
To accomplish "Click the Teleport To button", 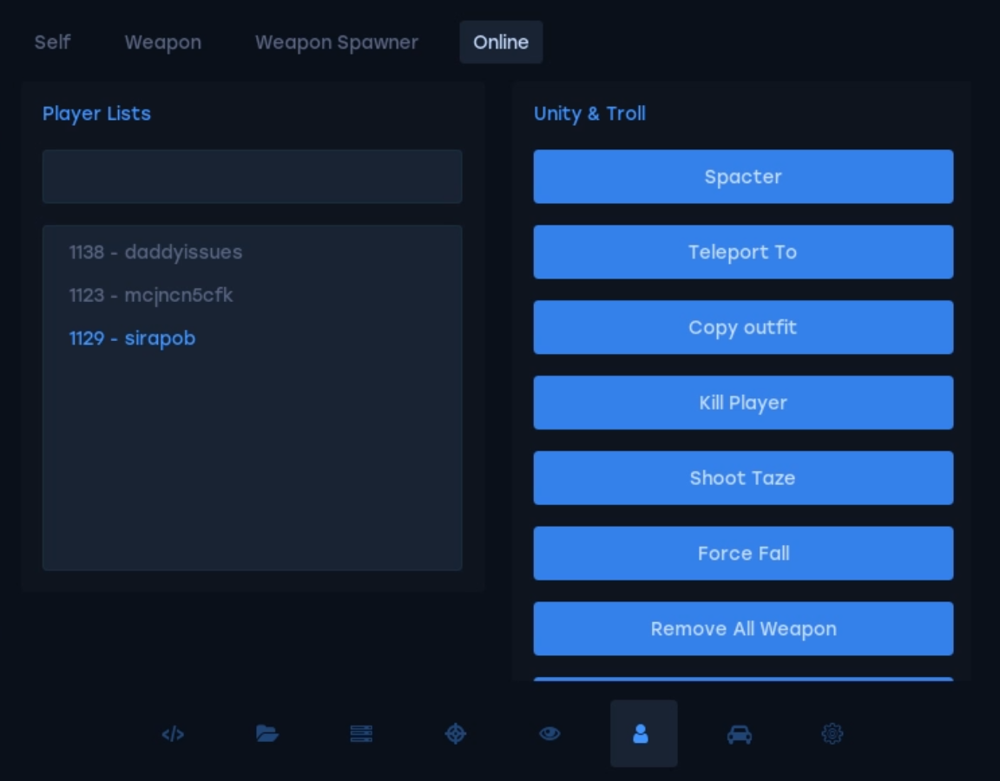I will 743,253.
